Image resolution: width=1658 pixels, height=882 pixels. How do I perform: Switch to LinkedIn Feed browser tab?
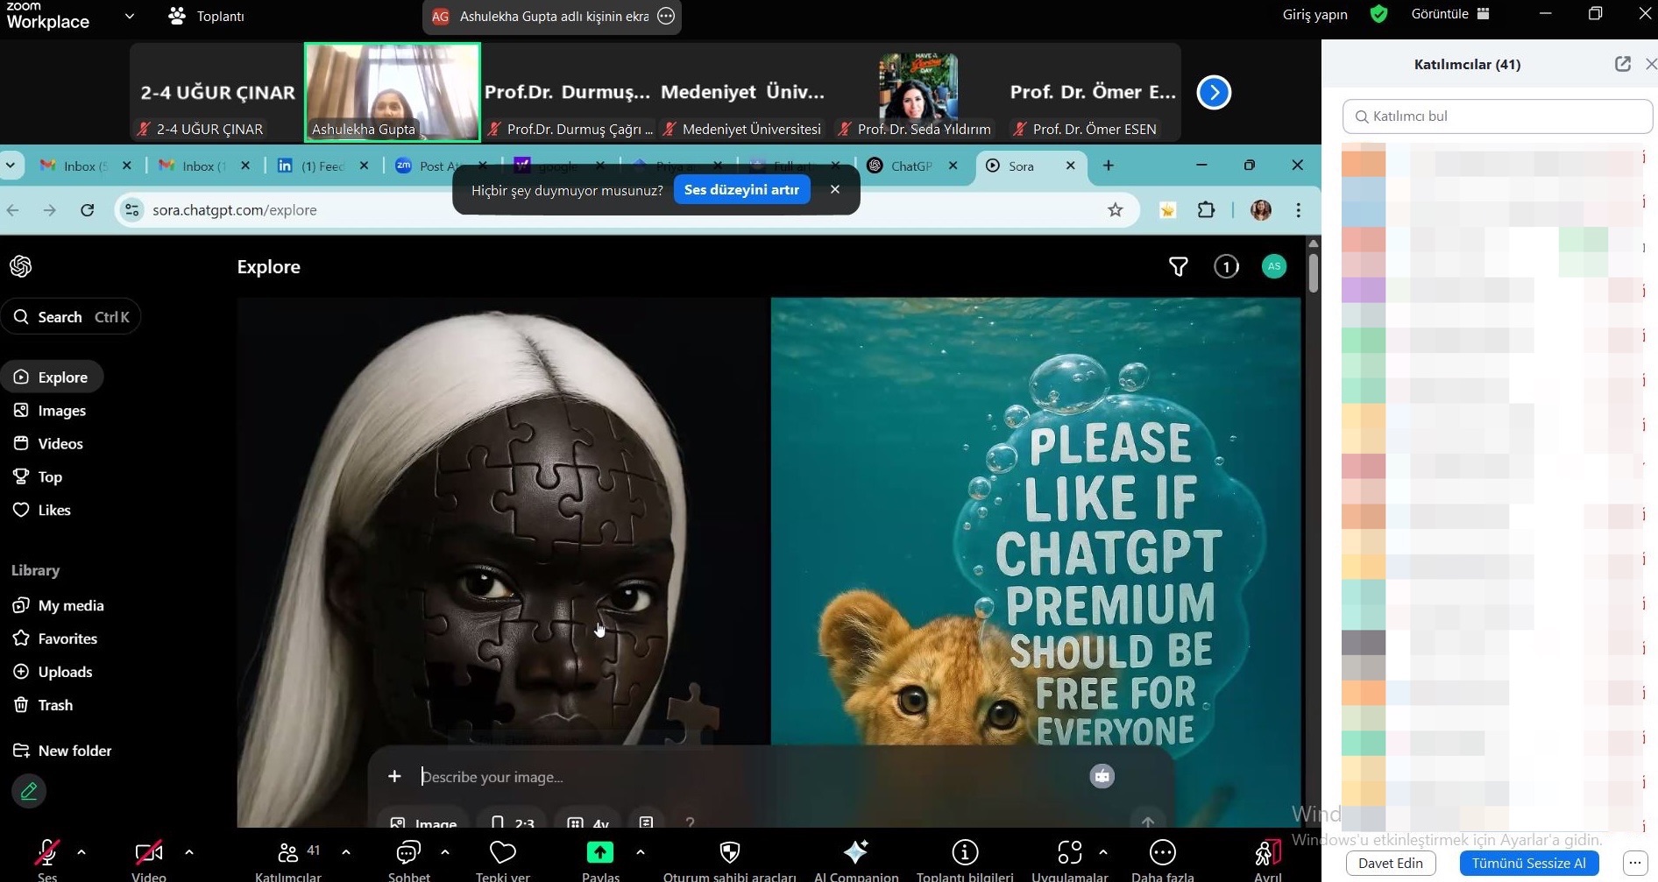pyautogui.click(x=322, y=166)
